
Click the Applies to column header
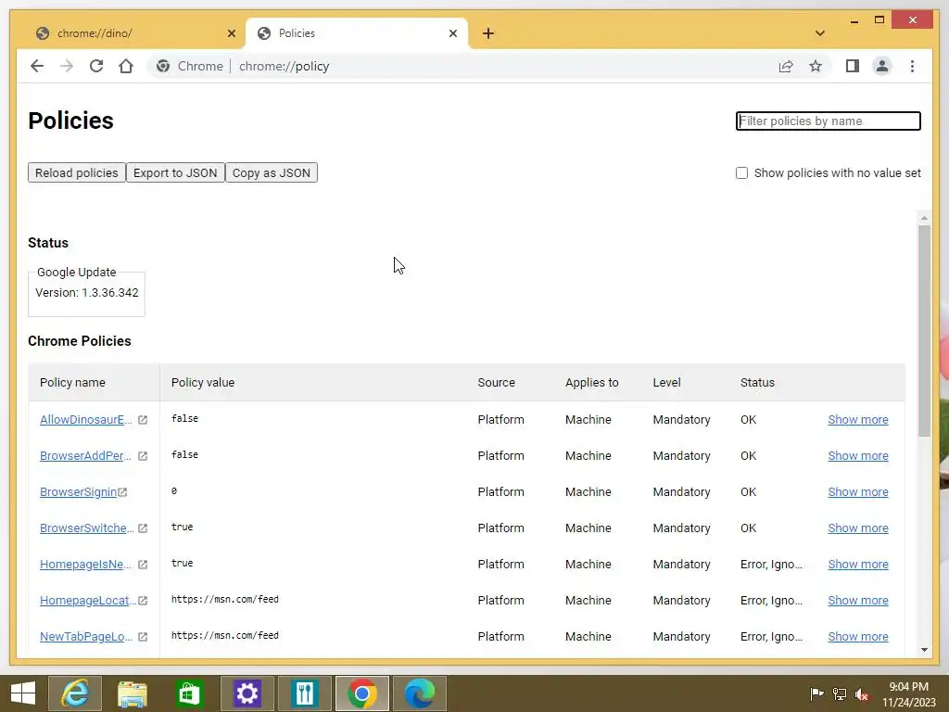(592, 383)
